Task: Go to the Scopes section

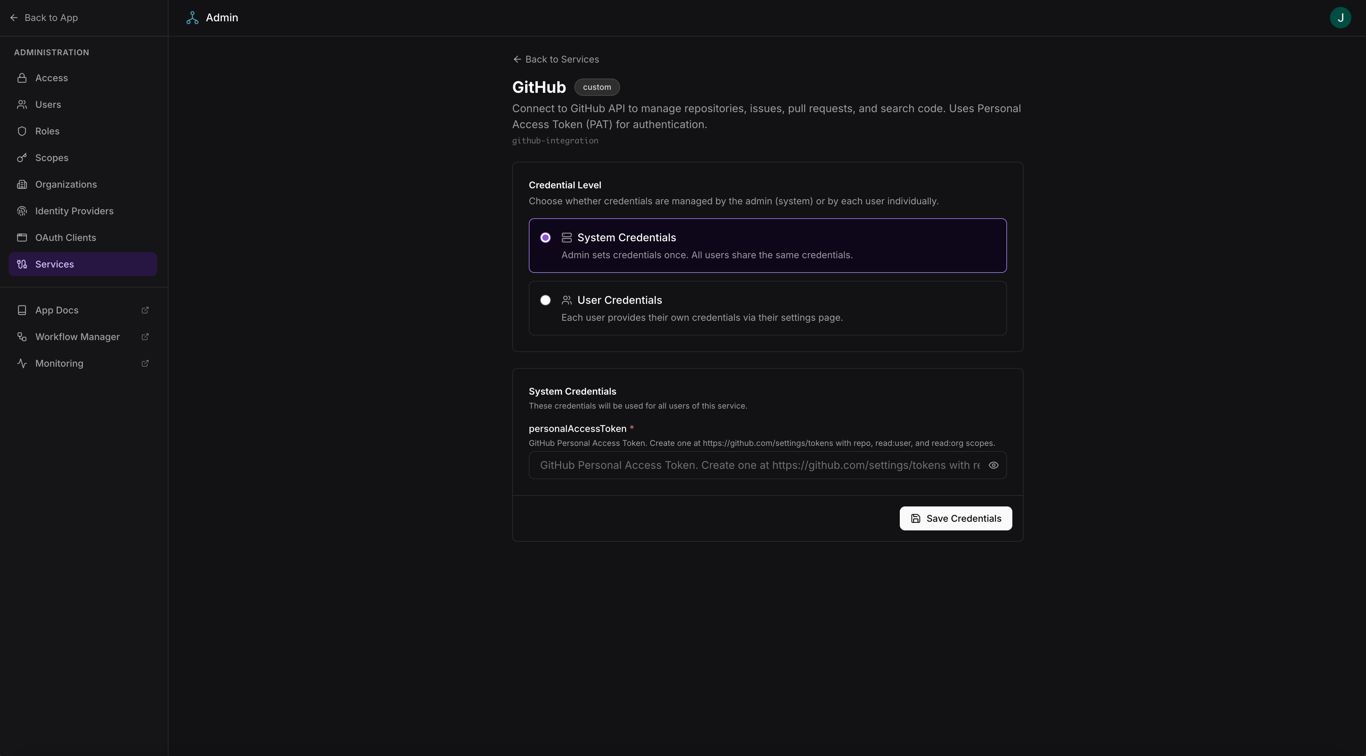Action: point(83,157)
